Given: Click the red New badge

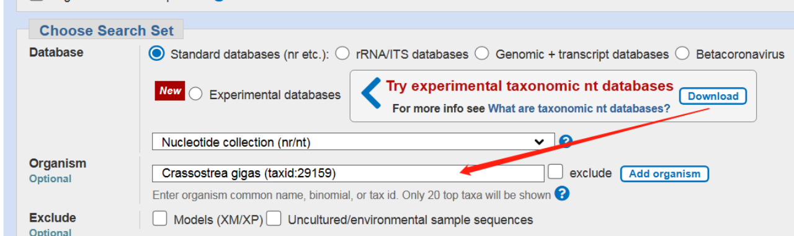Looking at the screenshot, I should [x=170, y=90].
